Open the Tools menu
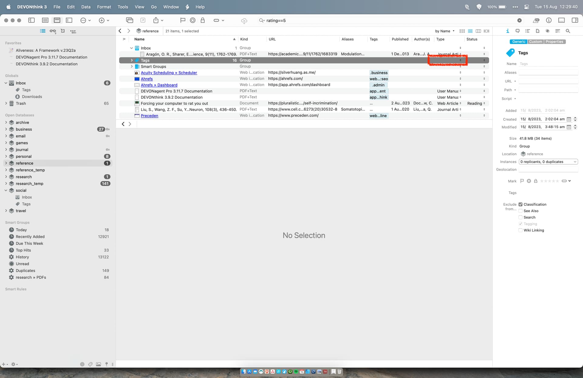The image size is (583, 378). [122, 7]
